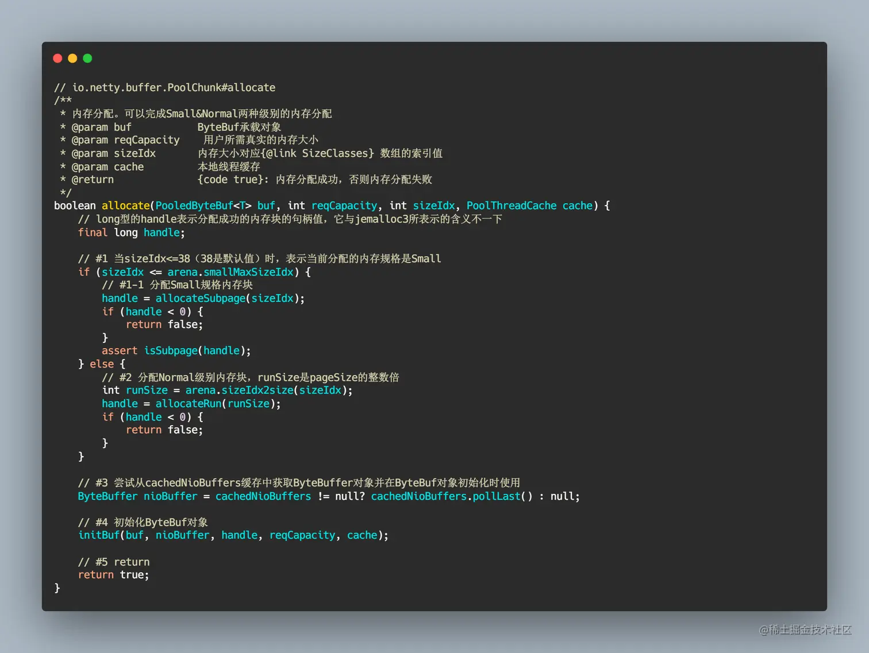Click the io.netty.buffer.PoolChunk#allocate comment
The height and width of the screenshot is (653, 869).
(164, 87)
